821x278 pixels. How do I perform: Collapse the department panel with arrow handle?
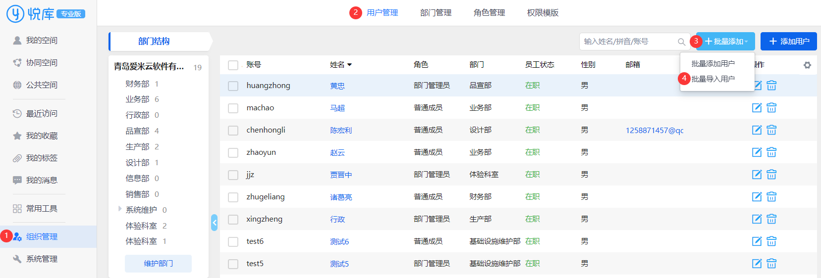(x=214, y=223)
